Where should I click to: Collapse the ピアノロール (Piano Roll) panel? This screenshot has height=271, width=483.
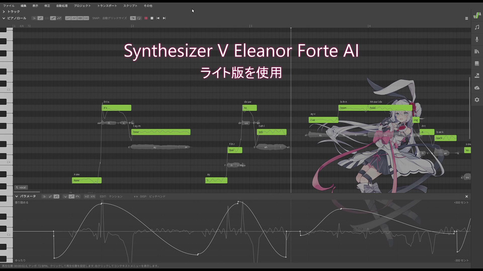(x=4, y=18)
